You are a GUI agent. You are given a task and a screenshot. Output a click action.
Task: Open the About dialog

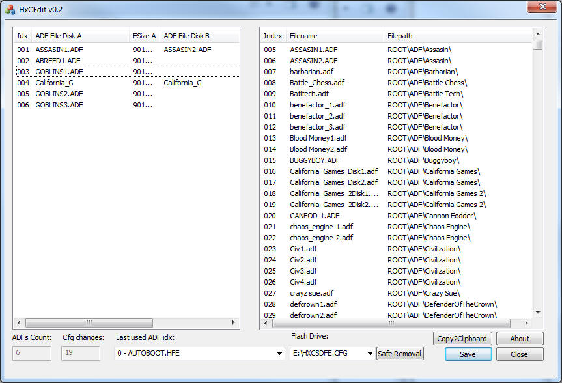point(520,339)
